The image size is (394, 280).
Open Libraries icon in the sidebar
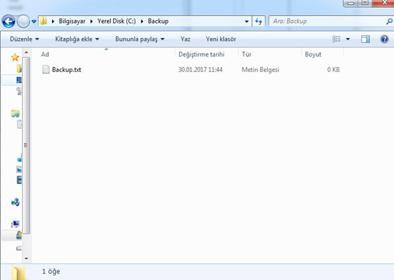pyautogui.click(x=16, y=114)
